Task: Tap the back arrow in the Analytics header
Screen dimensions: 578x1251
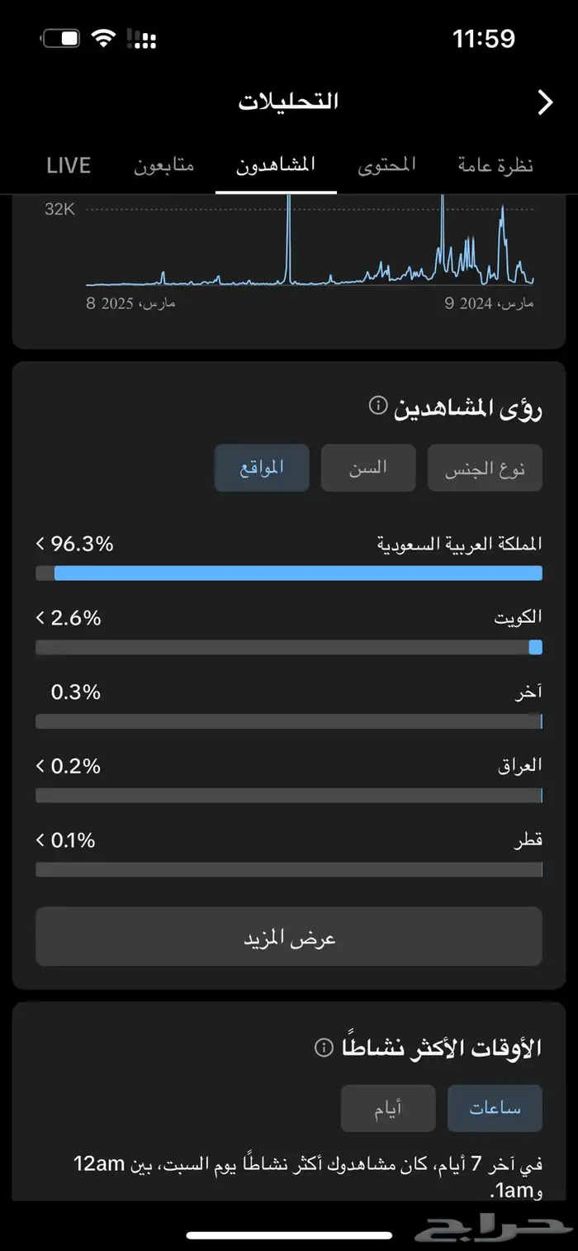Action: [x=545, y=102]
